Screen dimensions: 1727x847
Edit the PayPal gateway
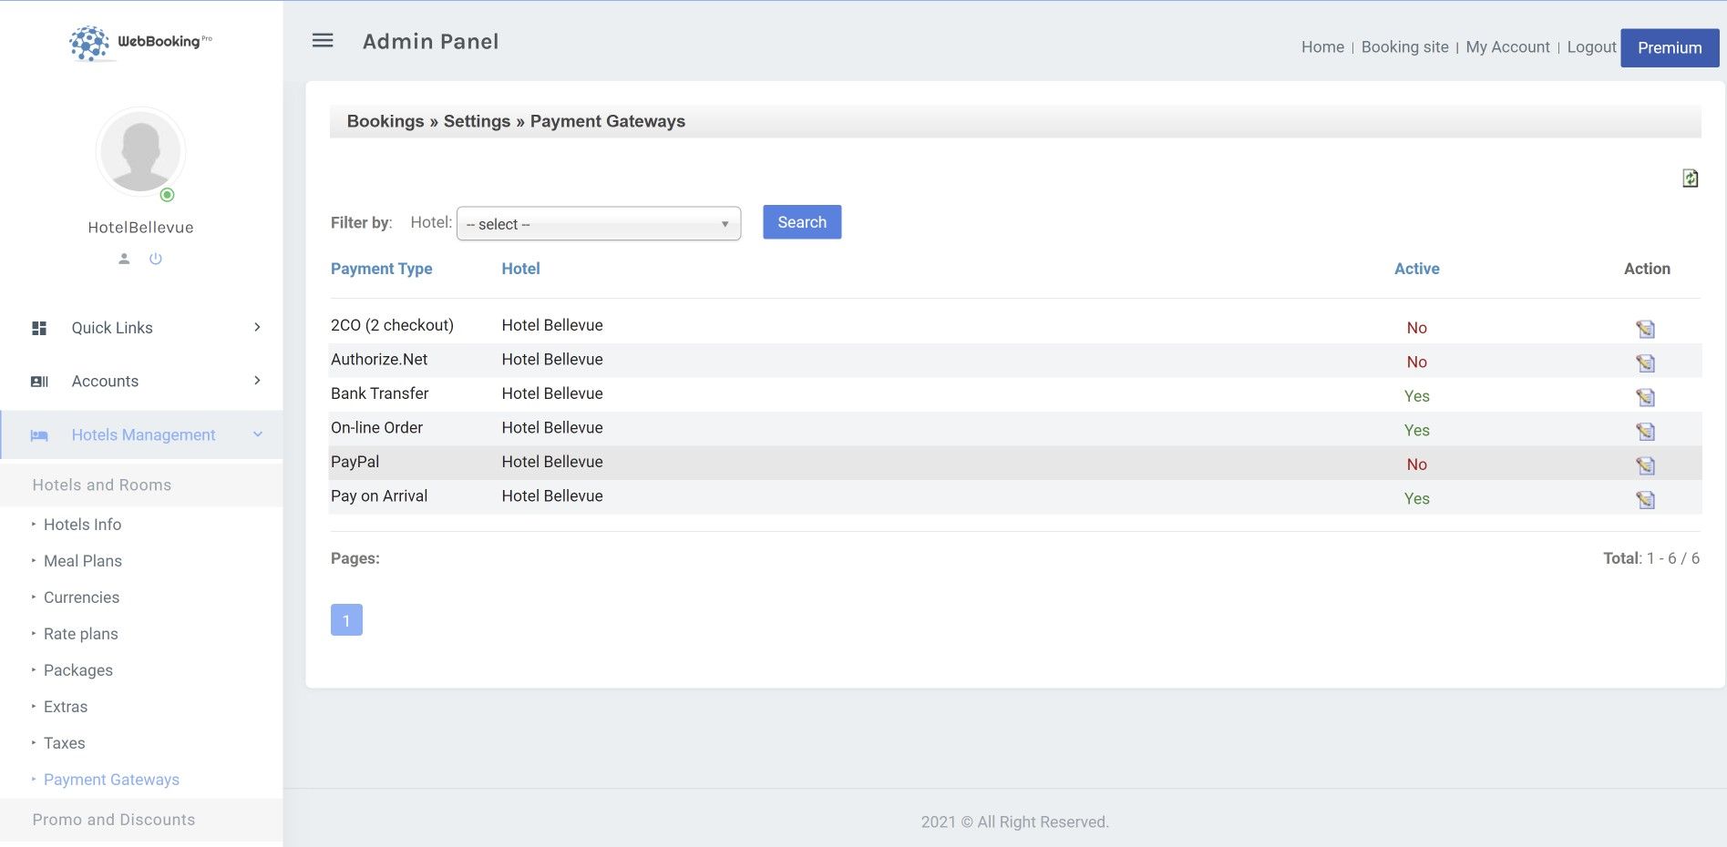(x=1645, y=465)
